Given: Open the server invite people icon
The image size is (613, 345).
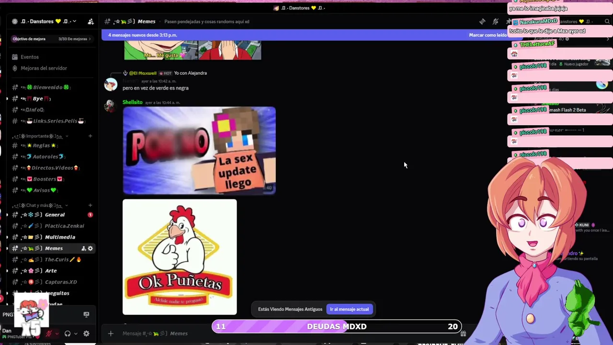Looking at the screenshot, I should click(x=91, y=22).
